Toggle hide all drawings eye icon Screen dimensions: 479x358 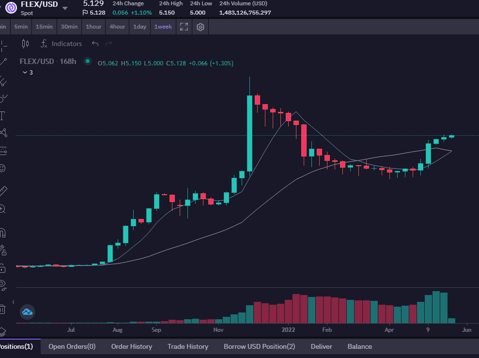tap(3, 285)
